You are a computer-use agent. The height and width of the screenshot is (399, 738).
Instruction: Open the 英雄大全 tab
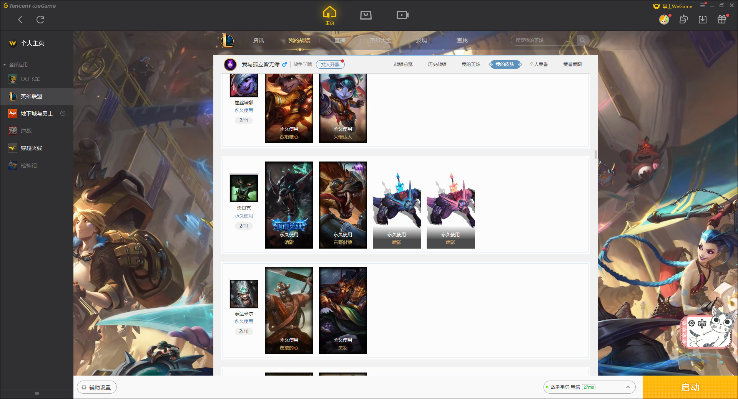click(x=381, y=40)
